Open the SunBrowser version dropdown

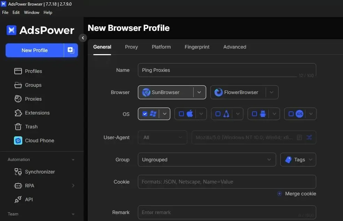point(199,92)
